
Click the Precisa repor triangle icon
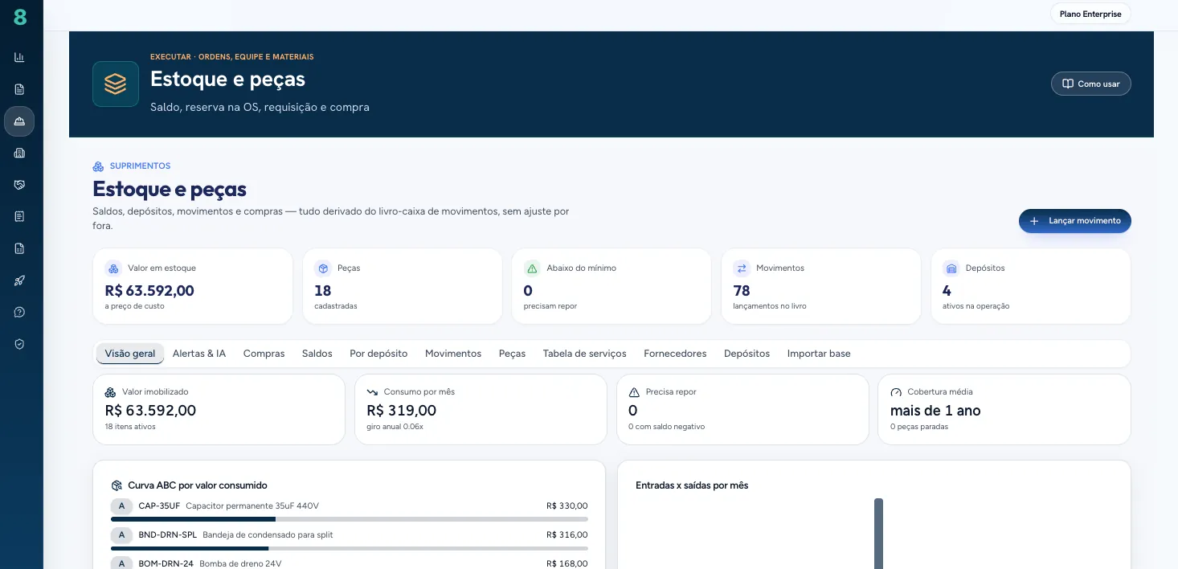[634, 392]
